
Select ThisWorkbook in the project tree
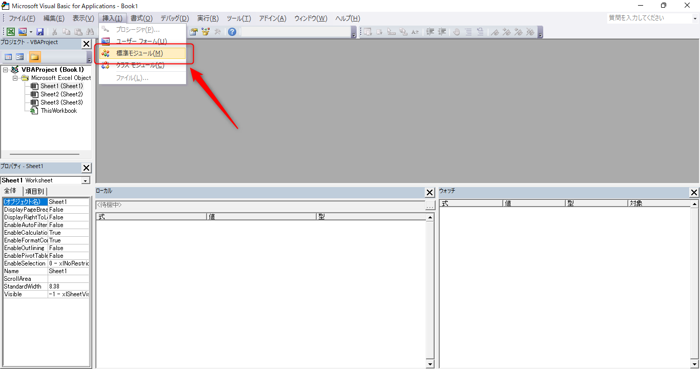58,111
